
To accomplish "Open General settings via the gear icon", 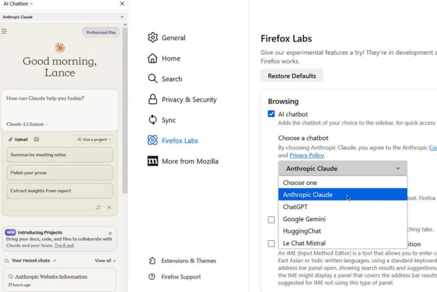I will 153,38.
